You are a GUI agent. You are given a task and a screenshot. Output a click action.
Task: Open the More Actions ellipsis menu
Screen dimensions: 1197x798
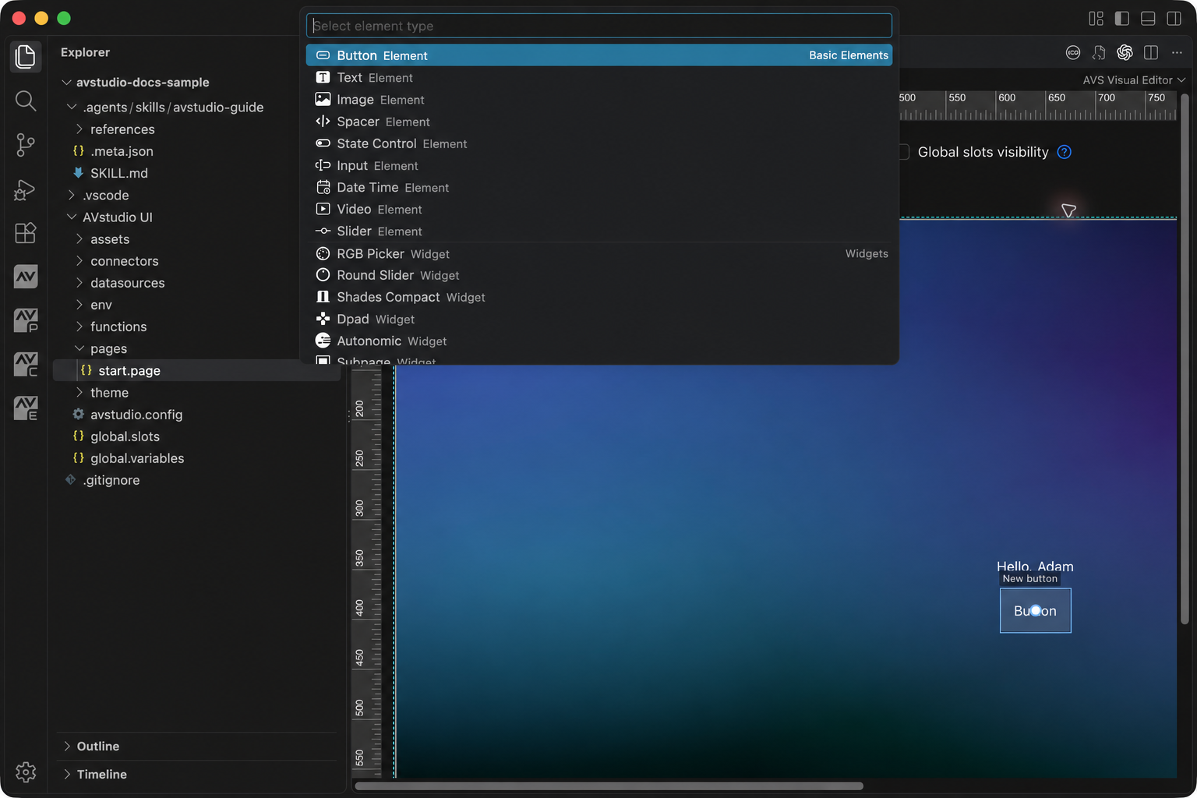[1177, 52]
